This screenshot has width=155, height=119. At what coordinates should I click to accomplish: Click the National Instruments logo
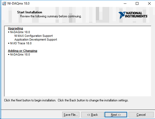click(x=133, y=15)
